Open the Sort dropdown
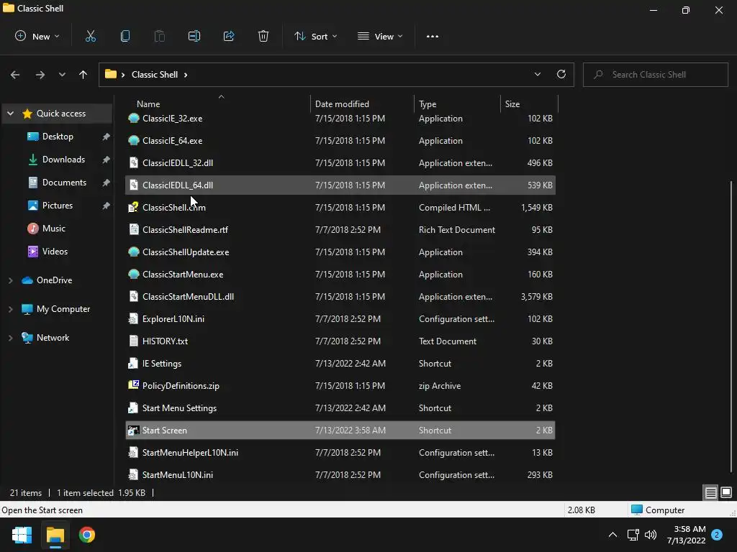Viewport: 737px width, 552px height. click(315, 36)
